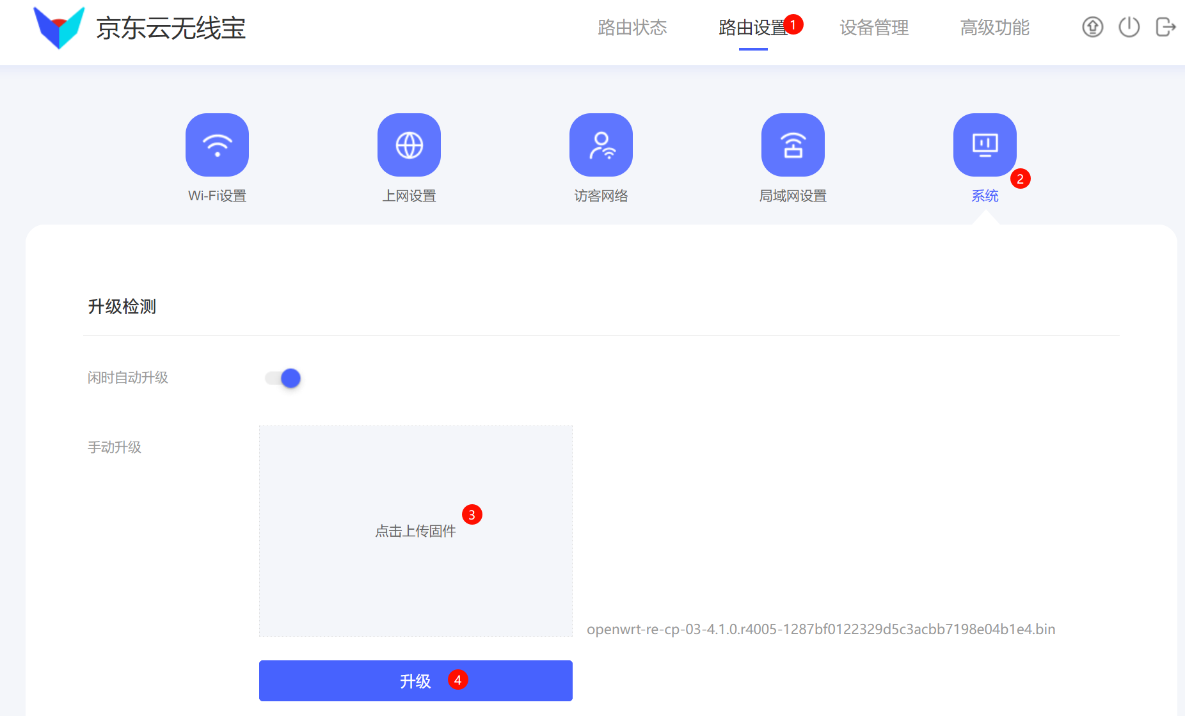Toggle the 闲时自动升级 switch
Image resolution: width=1185 pixels, height=716 pixels.
283,378
